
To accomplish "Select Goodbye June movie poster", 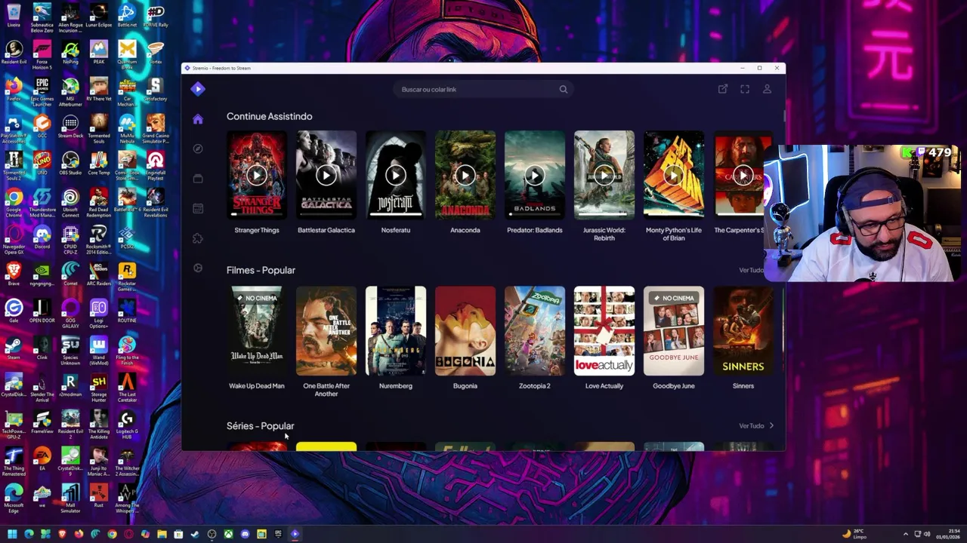I will point(674,331).
